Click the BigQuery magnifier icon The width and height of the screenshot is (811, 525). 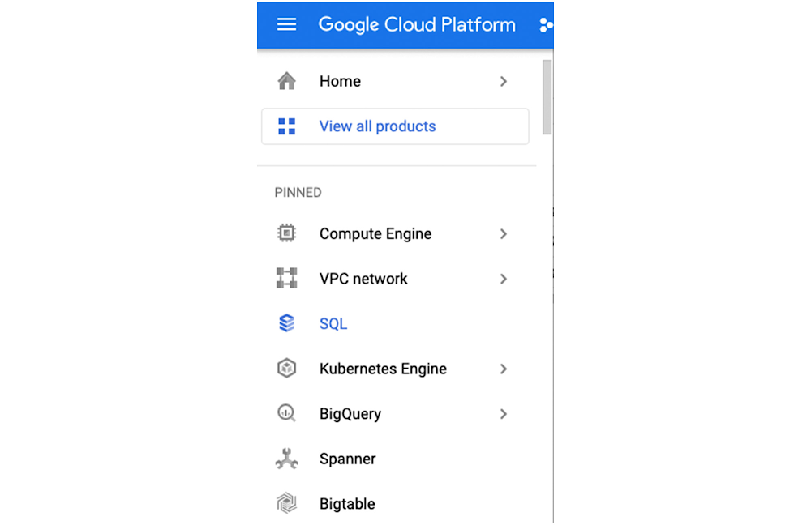[x=286, y=414]
